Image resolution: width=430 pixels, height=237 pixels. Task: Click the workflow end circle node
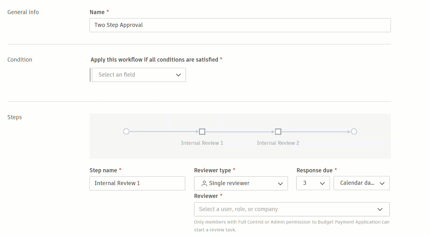point(354,132)
